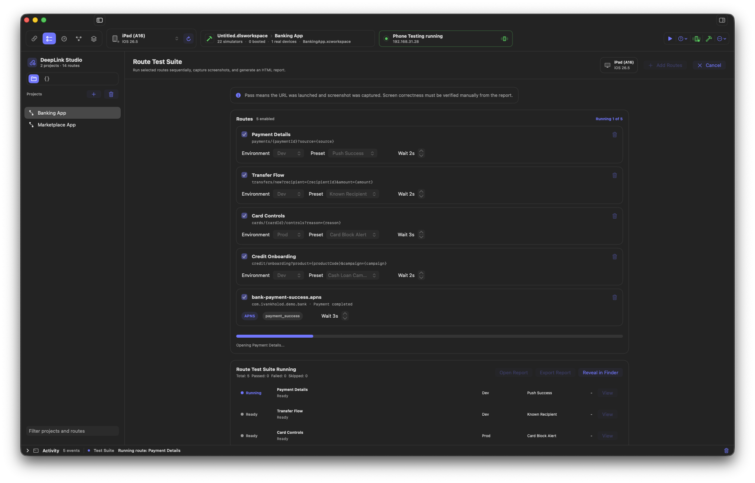Delete the Card Controls route
This screenshot has height=483, width=755.
pyautogui.click(x=615, y=216)
